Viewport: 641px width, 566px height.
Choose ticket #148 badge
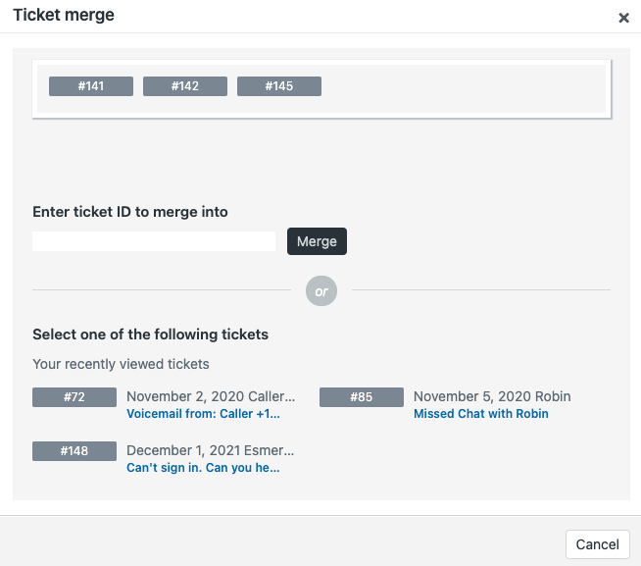pos(74,451)
